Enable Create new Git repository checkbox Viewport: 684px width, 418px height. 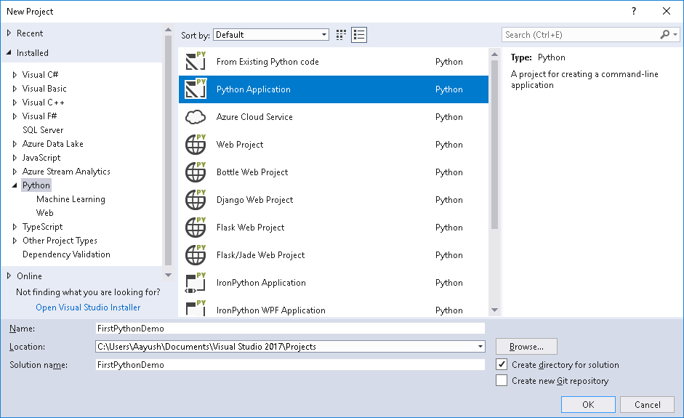point(502,380)
